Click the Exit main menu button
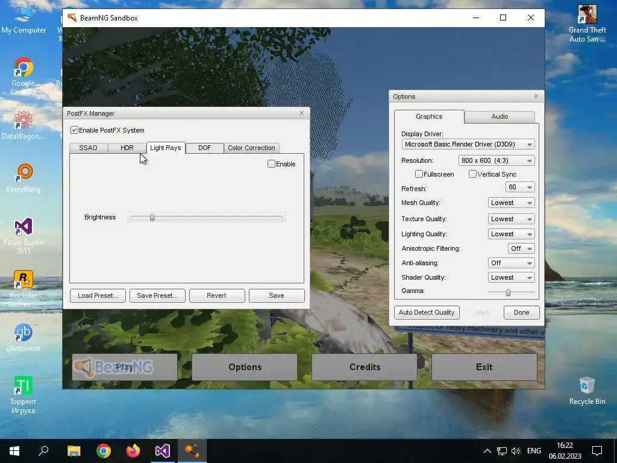 point(484,367)
